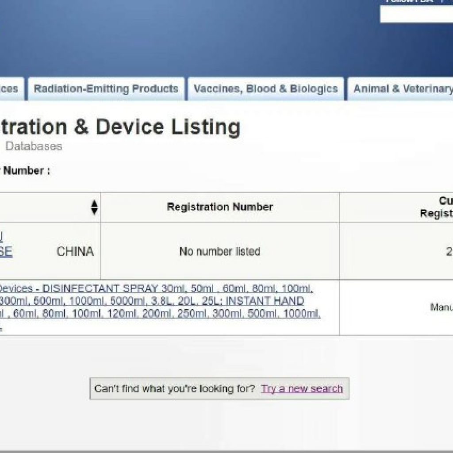Click the partially visible "Manu" cell
This screenshot has height=453, width=453.
click(441, 307)
